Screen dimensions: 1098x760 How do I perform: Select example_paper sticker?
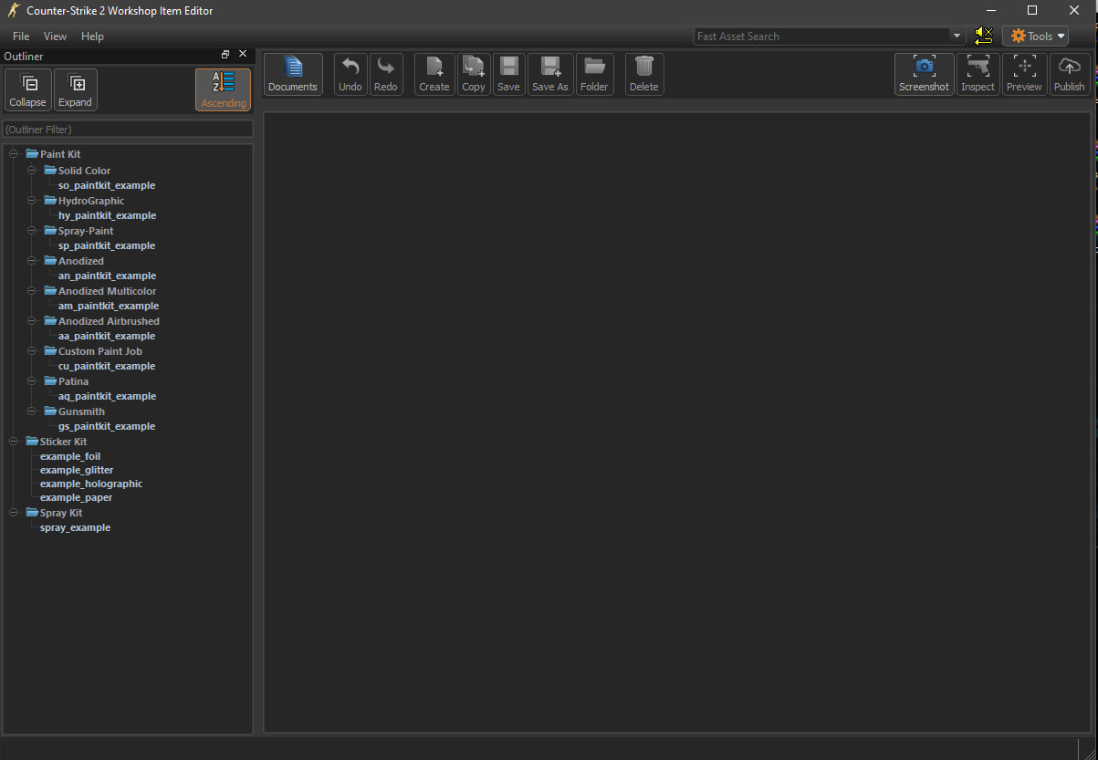click(x=77, y=497)
